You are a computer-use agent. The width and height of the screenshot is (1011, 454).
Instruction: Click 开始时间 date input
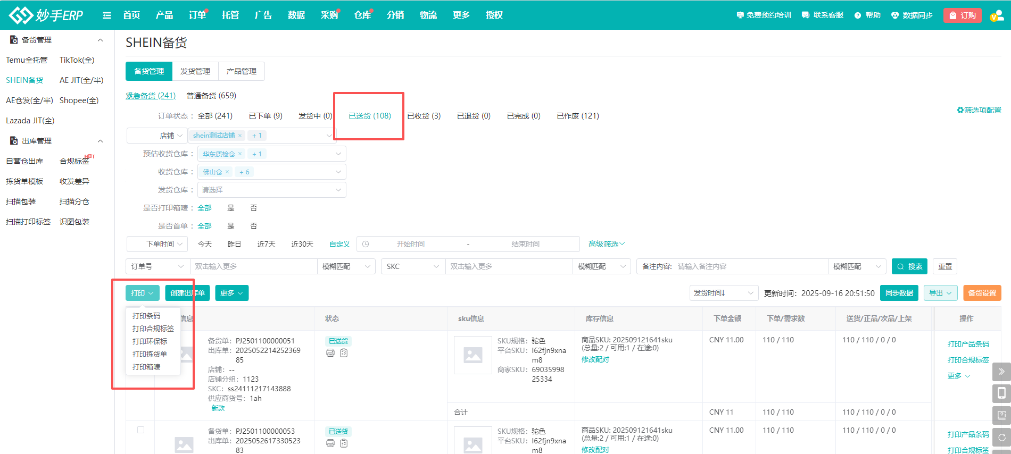pos(410,244)
